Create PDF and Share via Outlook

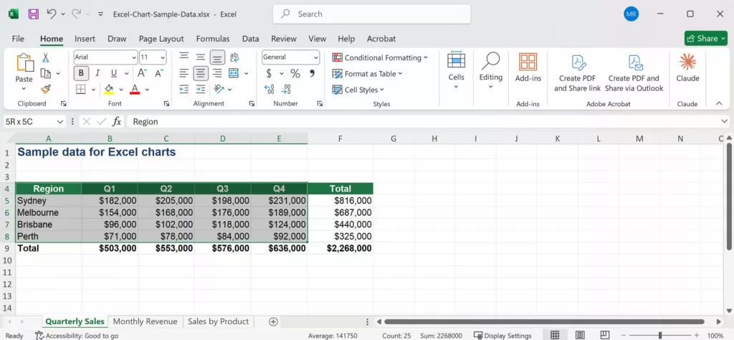(634, 72)
